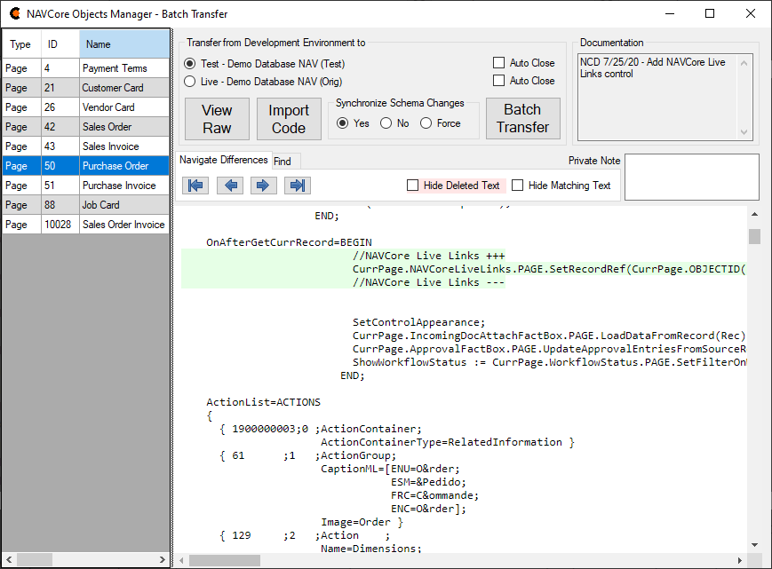Go to the next difference arrow
The image size is (772, 569).
coord(263,186)
